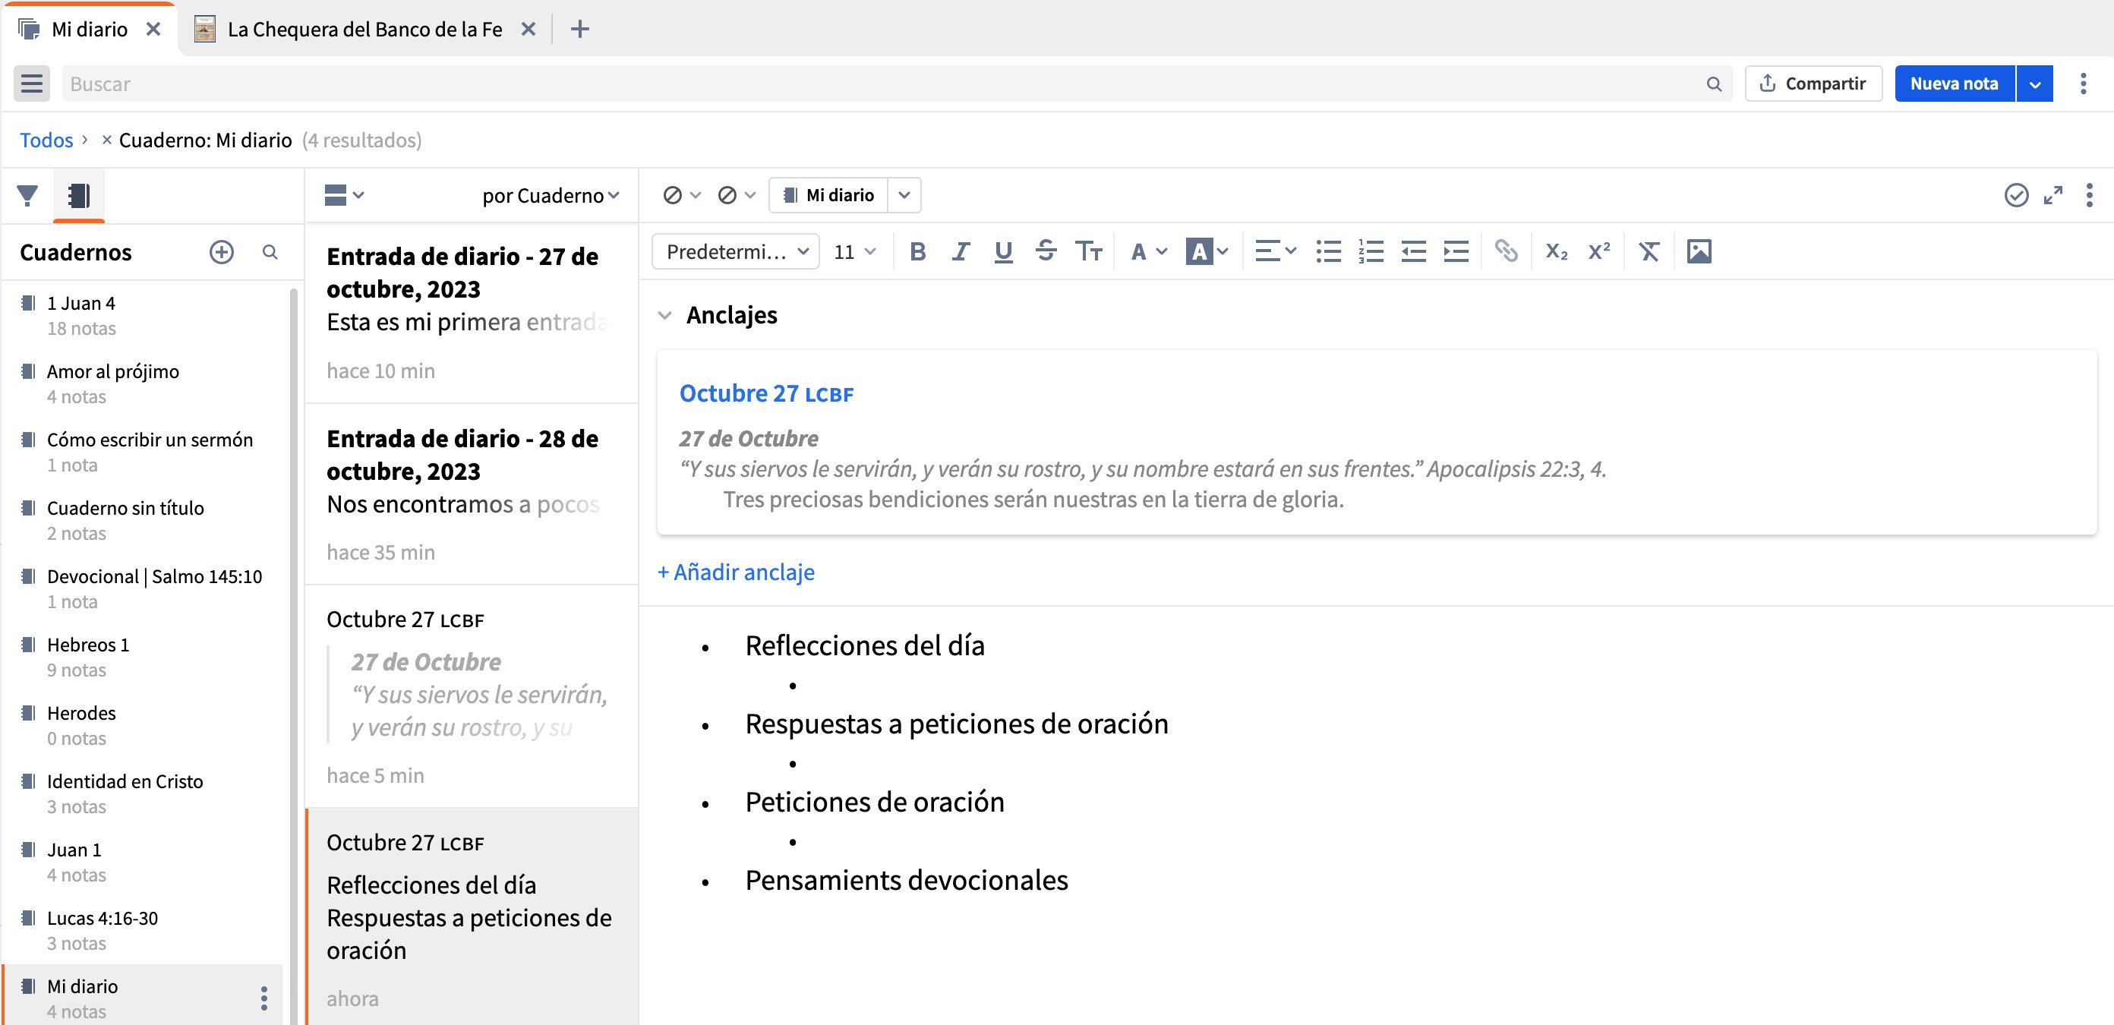Close the Mi diario tab
Screen dimensions: 2114x1025
(x=153, y=30)
